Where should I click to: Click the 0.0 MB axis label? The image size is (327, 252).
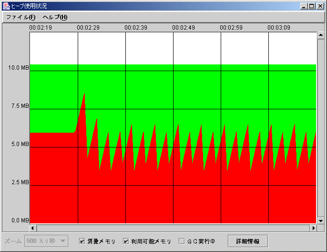pyautogui.click(x=20, y=220)
